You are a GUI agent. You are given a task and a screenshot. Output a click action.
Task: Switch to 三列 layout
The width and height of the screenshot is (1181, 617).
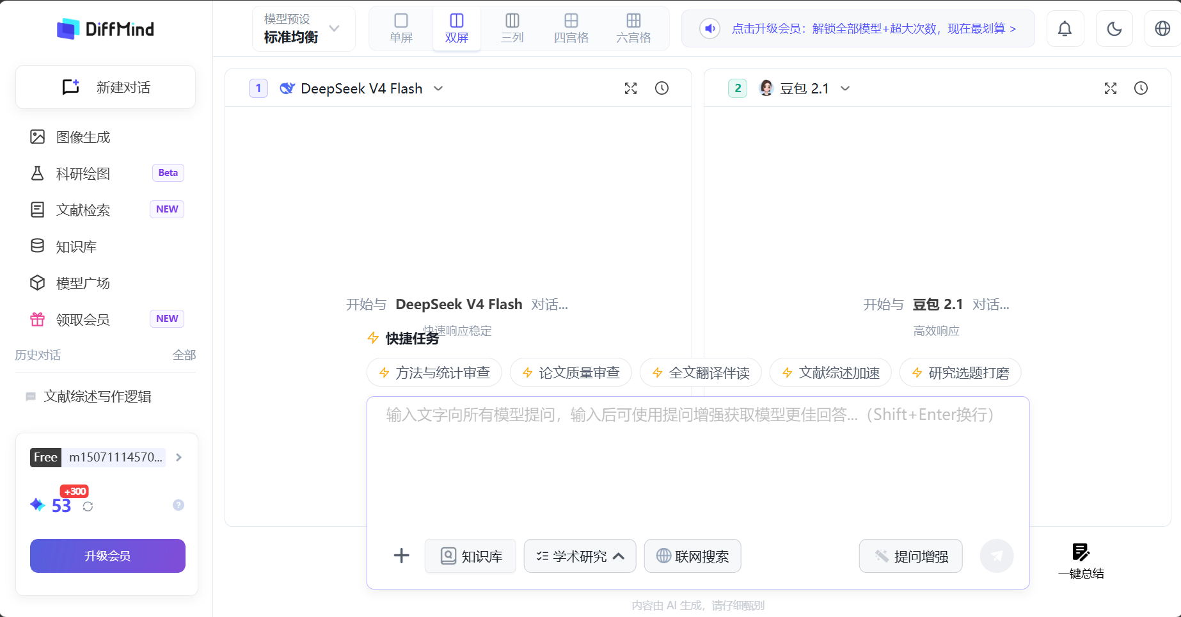pos(512,29)
